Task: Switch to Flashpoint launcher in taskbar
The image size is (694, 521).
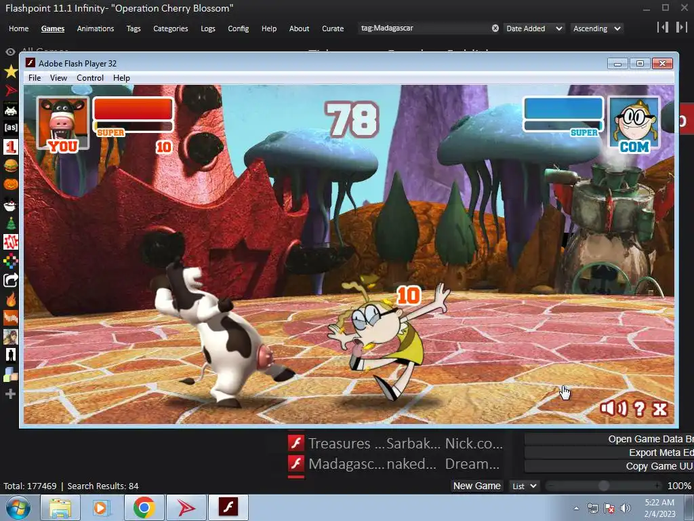Action: click(x=186, y=507)
